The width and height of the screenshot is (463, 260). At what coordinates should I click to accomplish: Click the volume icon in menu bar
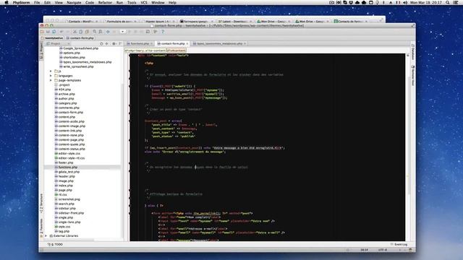[405, 2]
